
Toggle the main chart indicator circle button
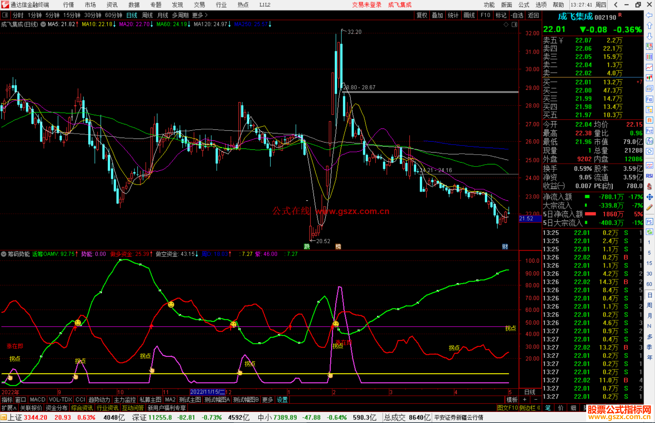[x=43, y=24]
